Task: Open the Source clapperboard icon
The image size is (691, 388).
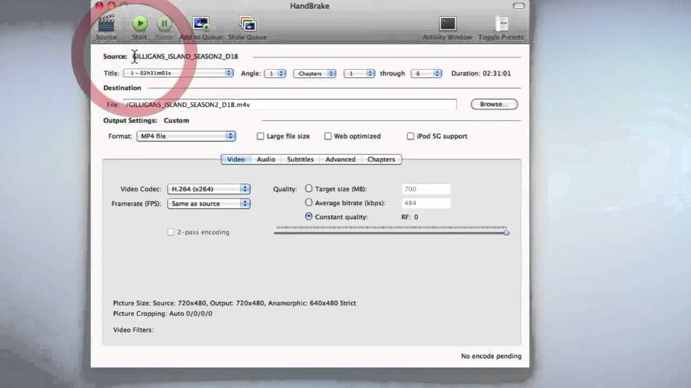Action: point(106,24)
